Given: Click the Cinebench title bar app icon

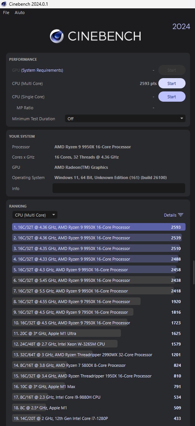Looking at the screenshot, I should pos(4,4).
